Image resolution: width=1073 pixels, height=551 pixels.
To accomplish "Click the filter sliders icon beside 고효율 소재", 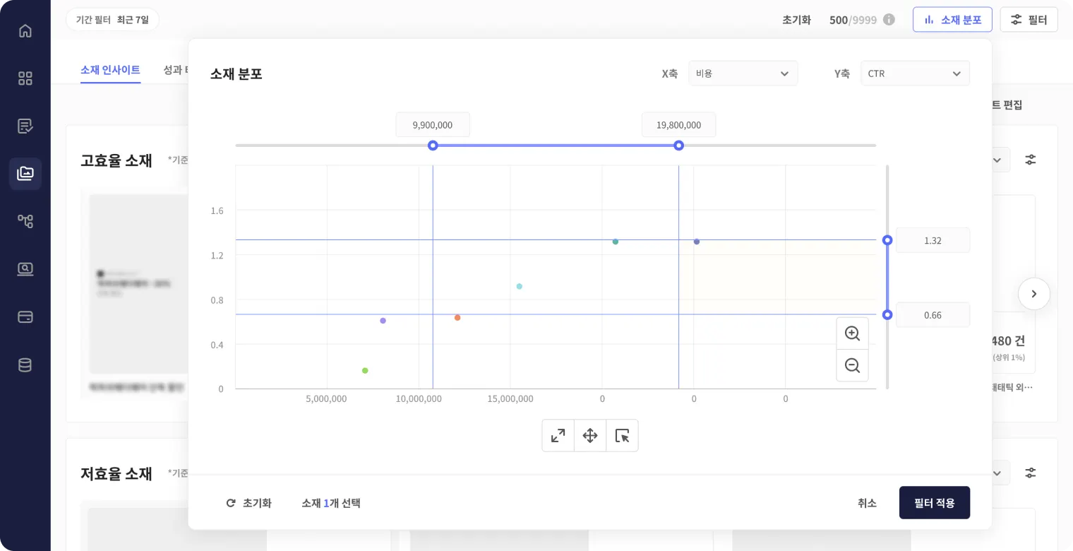I will (x=1031, y=160).
